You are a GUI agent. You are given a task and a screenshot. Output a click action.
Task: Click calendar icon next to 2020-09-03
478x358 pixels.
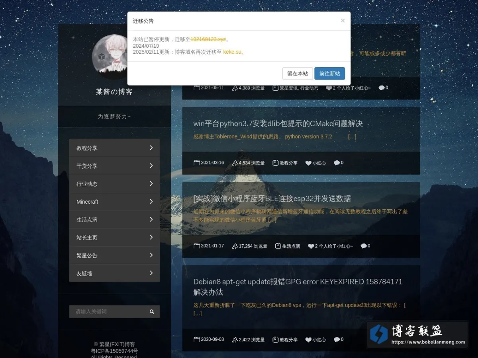[x=197, y=339]
